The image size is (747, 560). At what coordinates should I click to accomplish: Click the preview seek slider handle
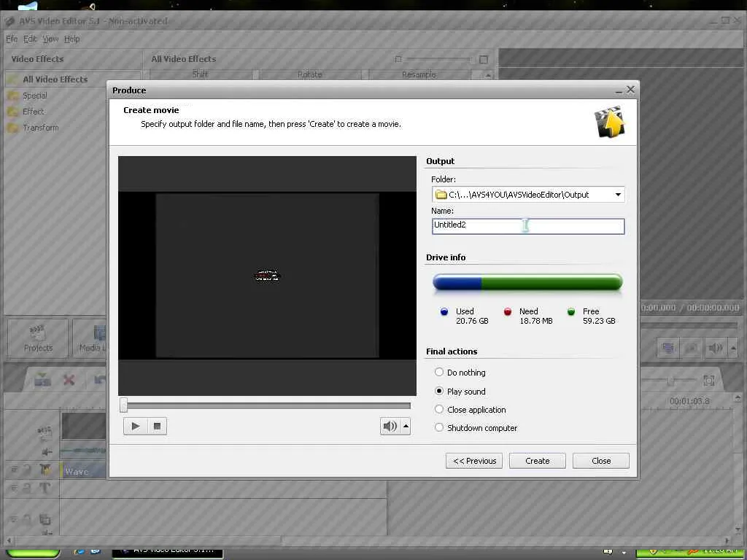[x=124, y=405]
